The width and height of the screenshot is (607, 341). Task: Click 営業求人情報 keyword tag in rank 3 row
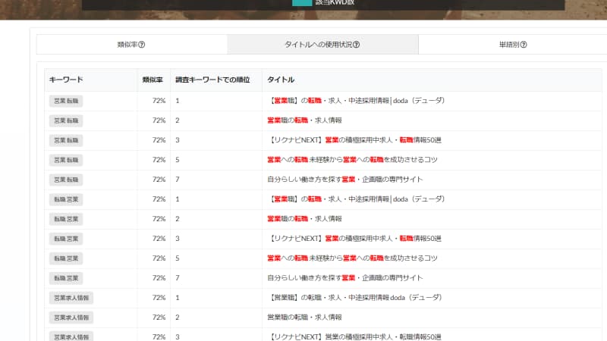tap(71, 337)
